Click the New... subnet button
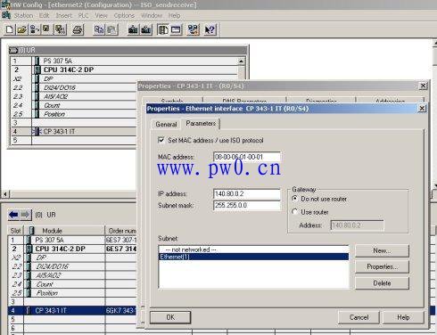Image resolution: width=437 pixels, height=335 pixels. point(382,250)
